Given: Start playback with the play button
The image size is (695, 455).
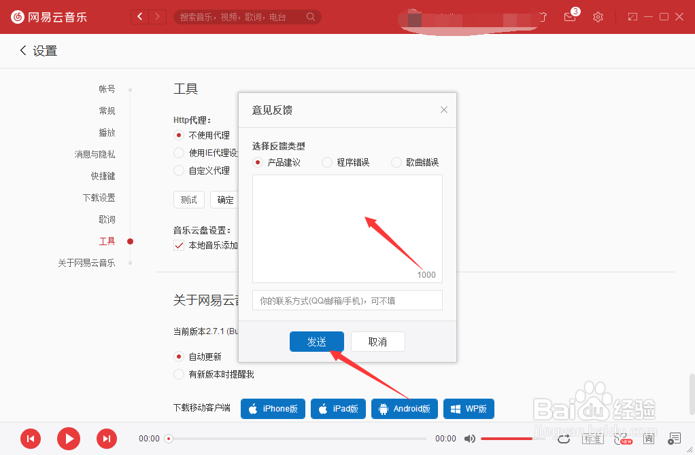Looking at the screenshot, I should (x=69, y=439).
